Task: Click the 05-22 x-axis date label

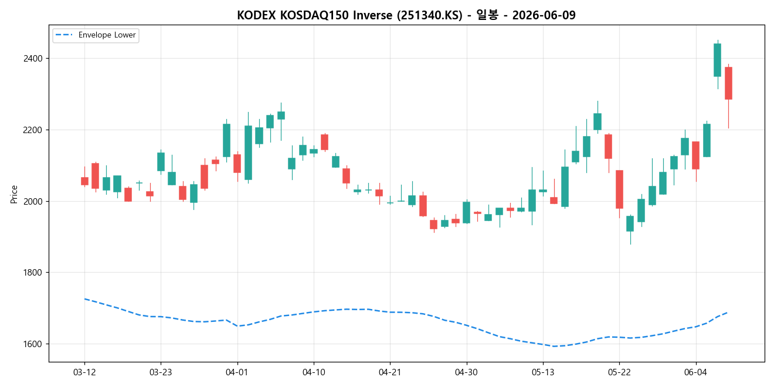Action: [619, 372]
